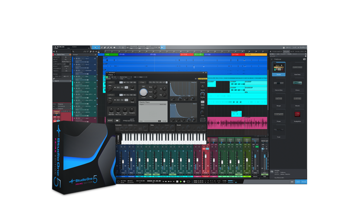355x212 pixels.
Task: Click the large Cutoff knob in Presence
Action: coord(143,92)
